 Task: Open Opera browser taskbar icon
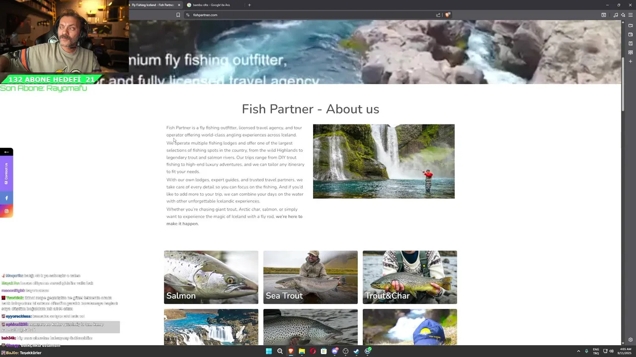[313, 351]
